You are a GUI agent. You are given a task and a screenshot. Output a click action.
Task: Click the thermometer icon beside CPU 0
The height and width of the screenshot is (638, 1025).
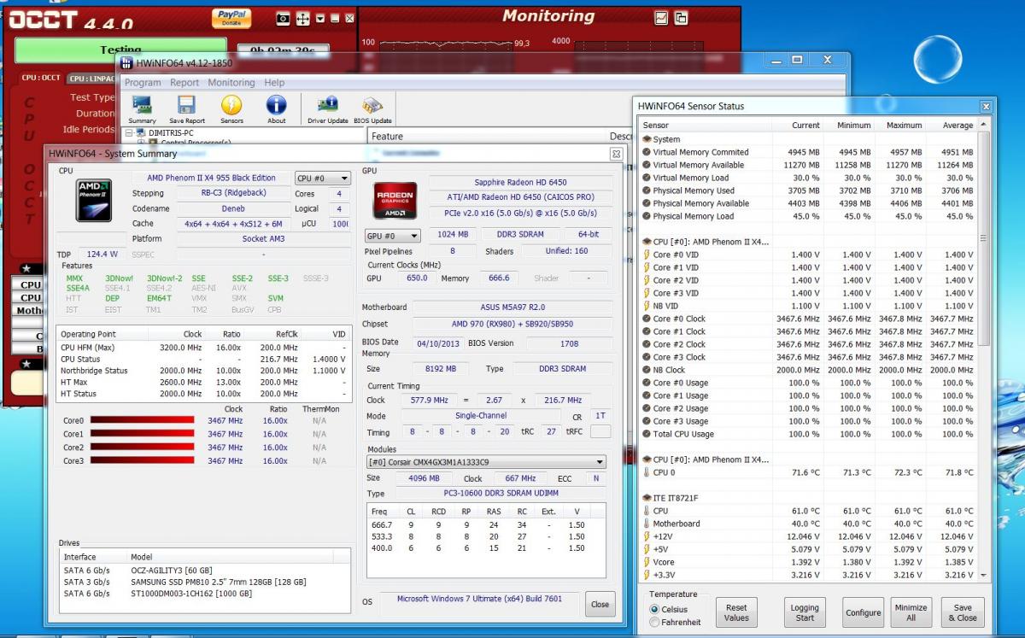647,472
